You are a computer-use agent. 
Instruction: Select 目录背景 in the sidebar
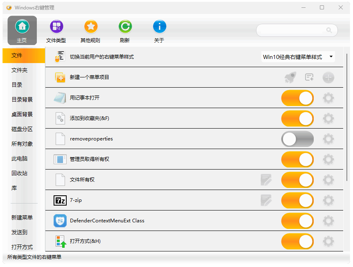tap(22, 100)
